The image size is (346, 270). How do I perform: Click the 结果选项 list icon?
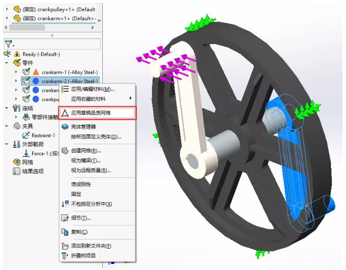click(16, 171)
